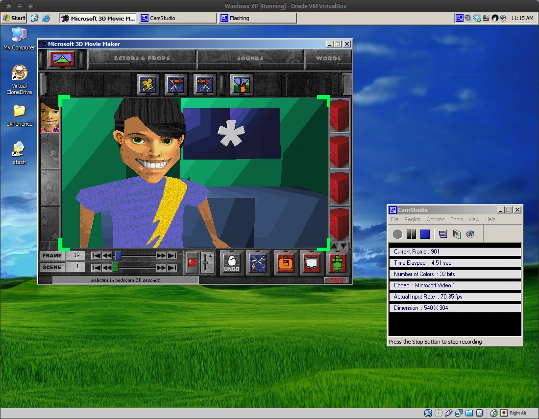Click CamStudio toggle view icon
The width and height of the screenshot is (539, 419).
pos(443,234)
